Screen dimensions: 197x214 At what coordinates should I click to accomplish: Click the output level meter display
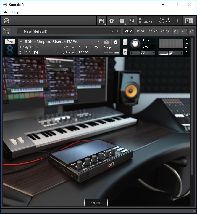(171, 44)
